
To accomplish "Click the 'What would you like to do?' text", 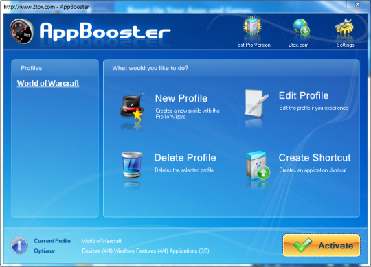I will coord(150,68).
